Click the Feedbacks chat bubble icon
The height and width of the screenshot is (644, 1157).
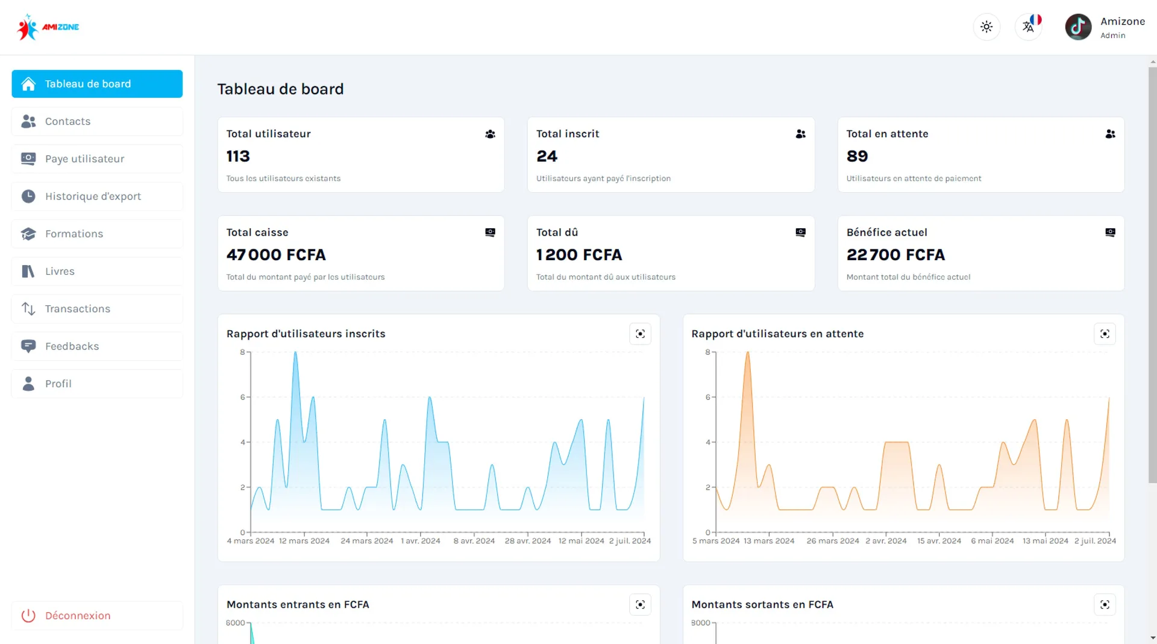[x=28, y=346]
